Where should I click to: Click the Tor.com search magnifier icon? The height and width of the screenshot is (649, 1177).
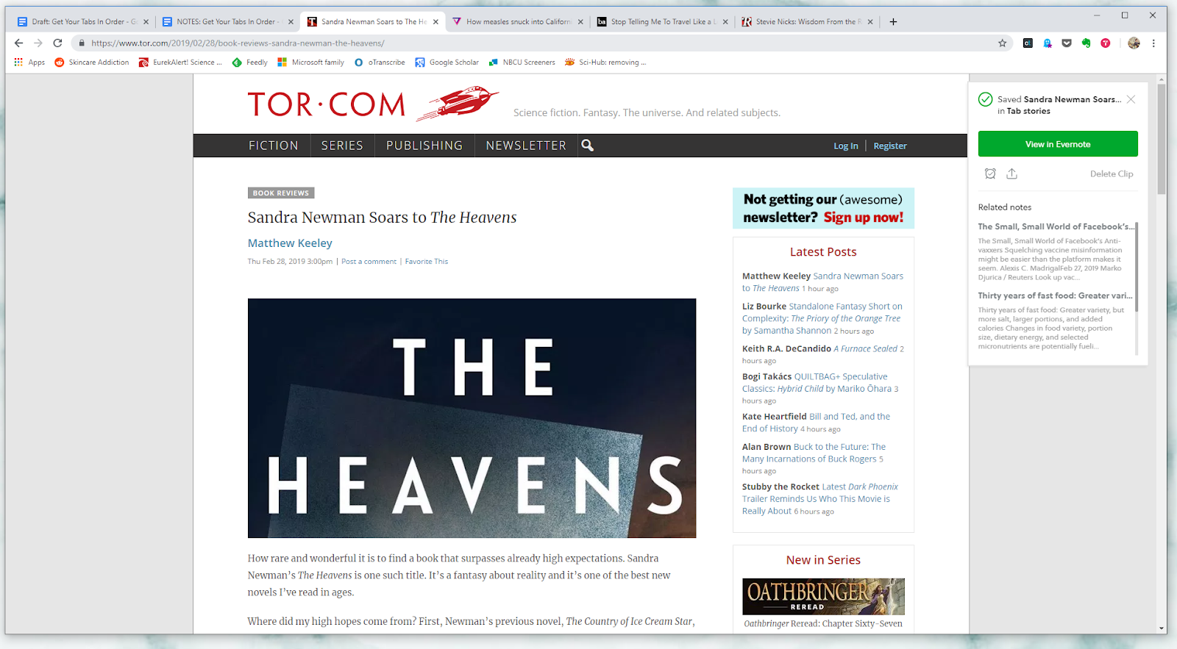(587, 146)
